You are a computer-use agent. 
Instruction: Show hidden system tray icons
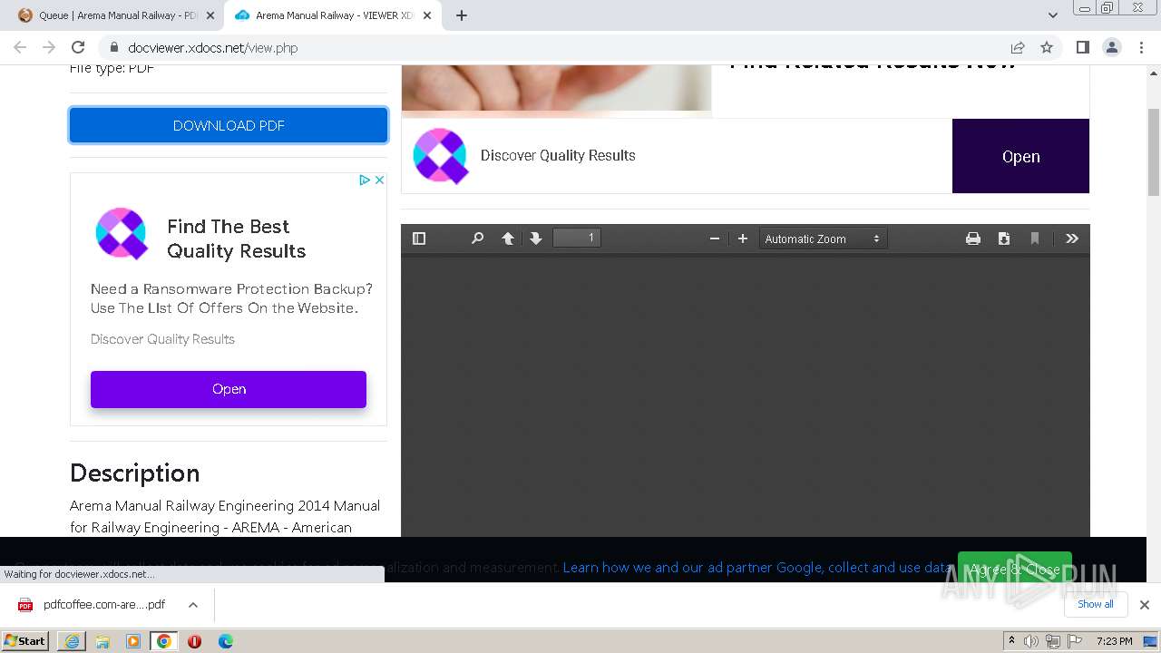pos(1011,640)
